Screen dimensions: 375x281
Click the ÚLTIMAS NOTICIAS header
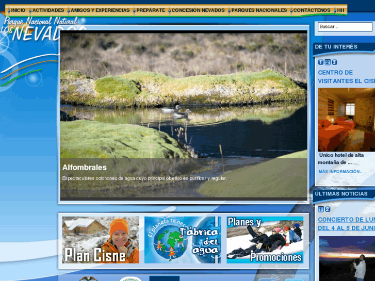pos(341,194)
